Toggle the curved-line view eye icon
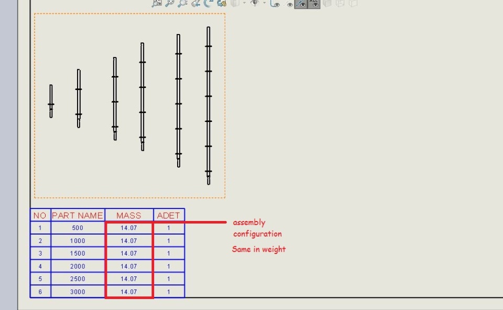This screenshot has width=503, height=310. pos(275,3)
